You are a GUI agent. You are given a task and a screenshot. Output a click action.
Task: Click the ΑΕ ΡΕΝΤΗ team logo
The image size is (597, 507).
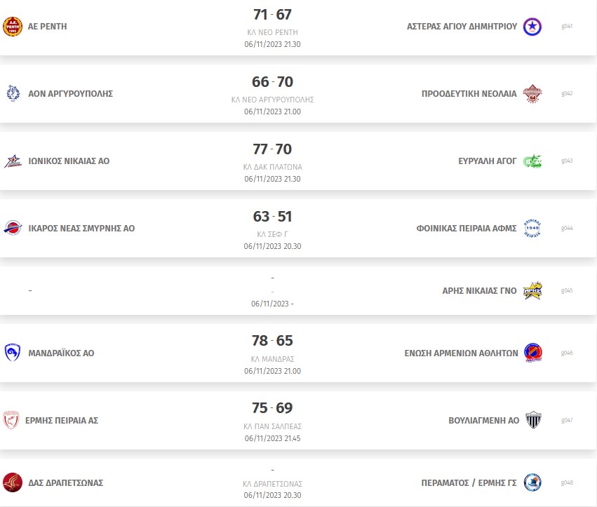13,27
